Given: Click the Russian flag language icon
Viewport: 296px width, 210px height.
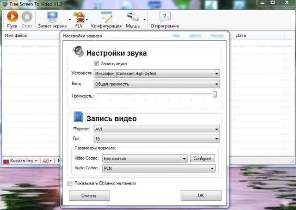Looking at the screenshot, I should [x=6, y=161].
